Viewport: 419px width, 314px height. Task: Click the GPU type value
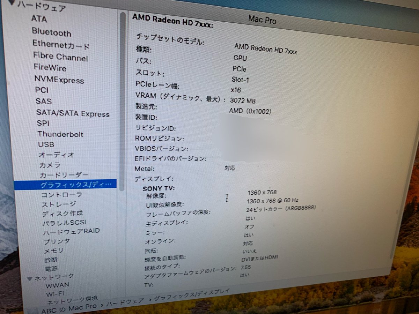tap(240, 58)
